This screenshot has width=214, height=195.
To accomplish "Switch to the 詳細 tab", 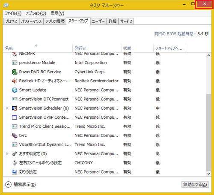I will pyautogui.click(x=113, y=21).
